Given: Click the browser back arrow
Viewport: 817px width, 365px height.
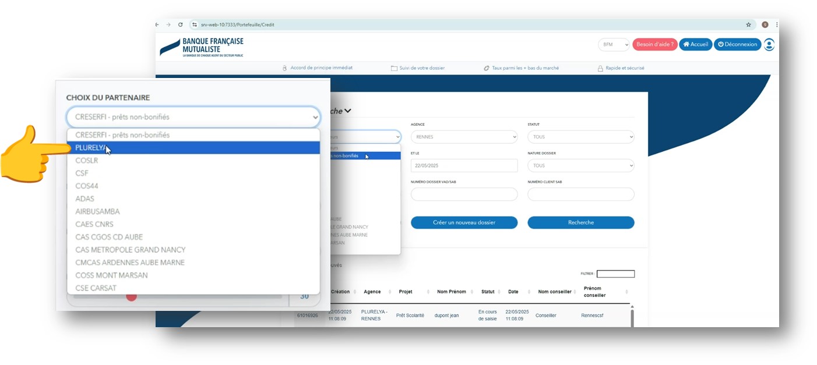Looking at the screenshot, I should 157,25.
